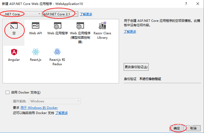This screenshot has width=204, height=133.
Task: Click the 身份验证 label text
Action: point(130,79)
